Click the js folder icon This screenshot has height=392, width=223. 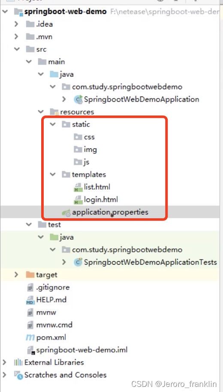[78, 162]
